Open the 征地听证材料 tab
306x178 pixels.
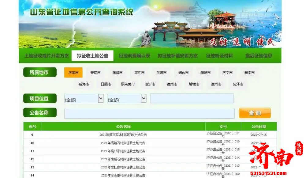[220, 56]
